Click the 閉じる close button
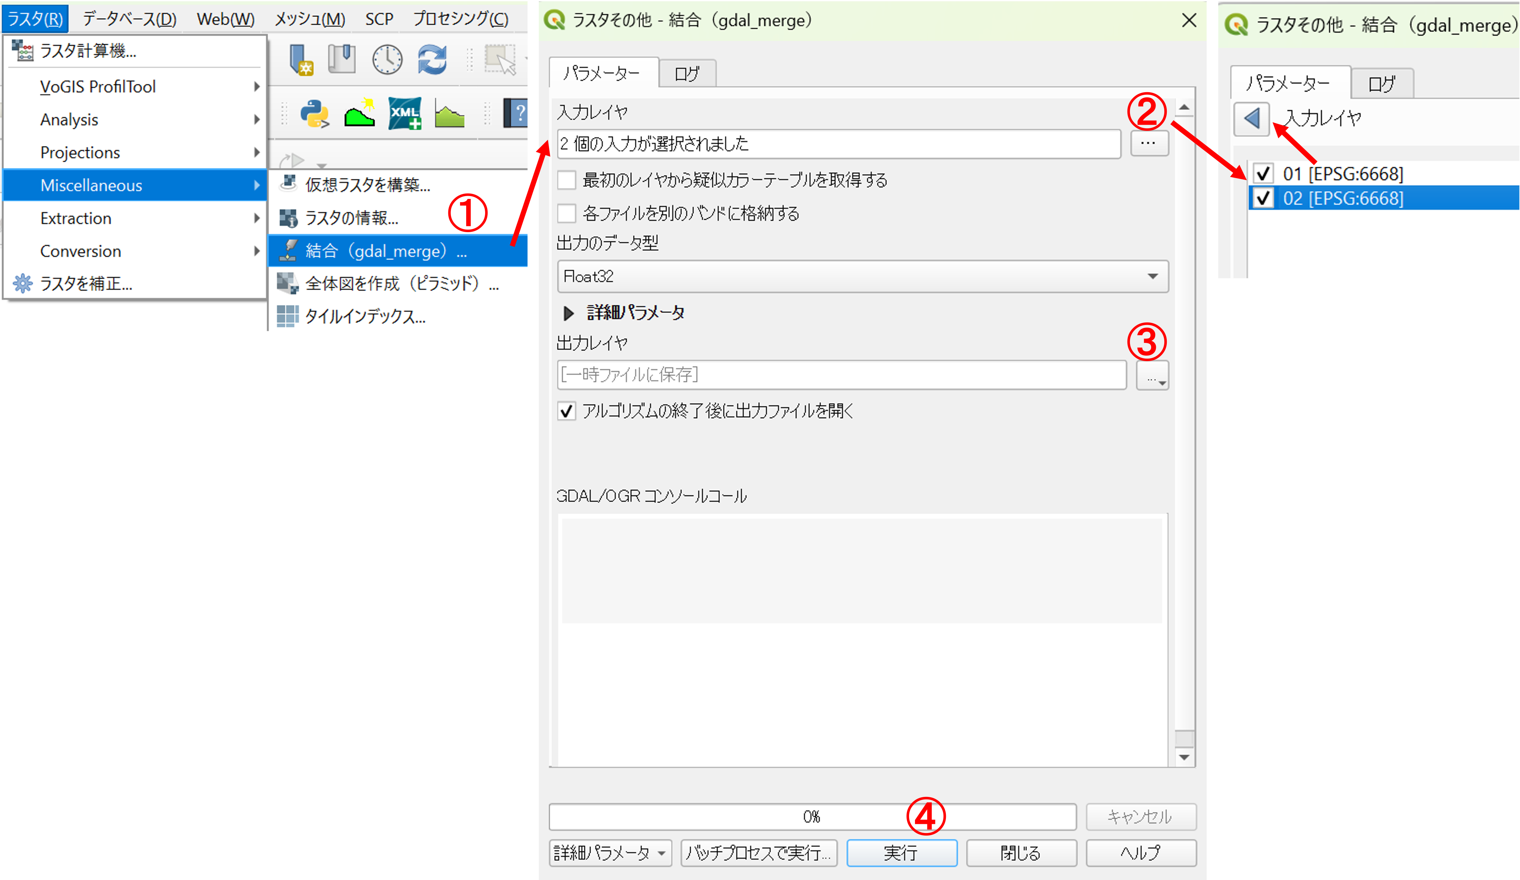This screenshot has height=880, width=1520. tap(1021, 853)
